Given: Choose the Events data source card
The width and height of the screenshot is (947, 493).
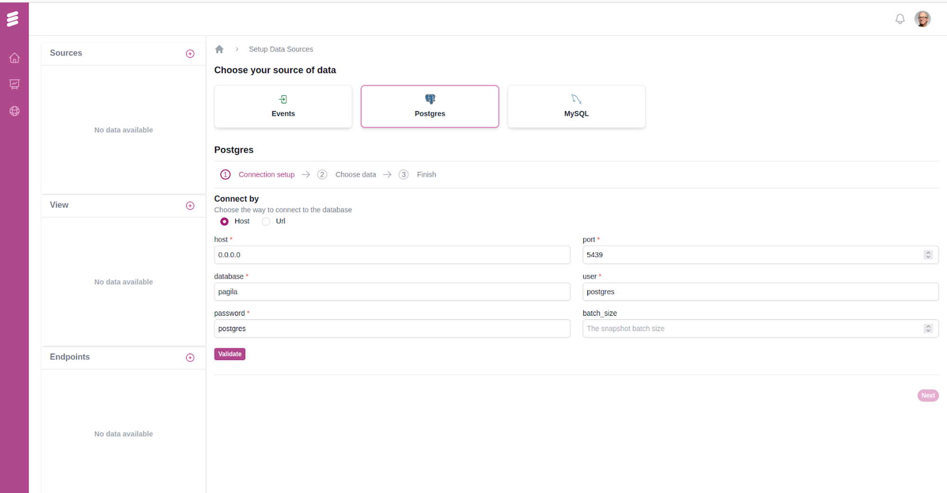Looking at the screenshot, I should click(x=283, y=106).
